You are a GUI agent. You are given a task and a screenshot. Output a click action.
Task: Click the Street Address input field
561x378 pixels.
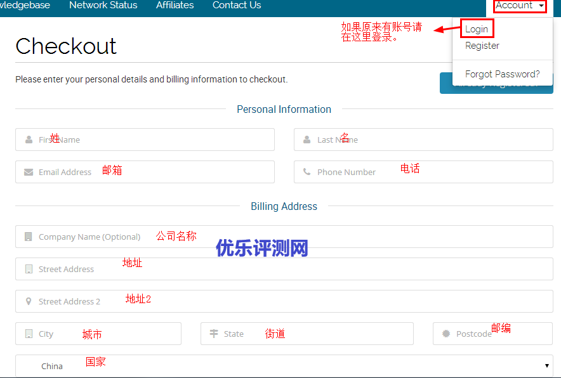(x=284, y=269)
